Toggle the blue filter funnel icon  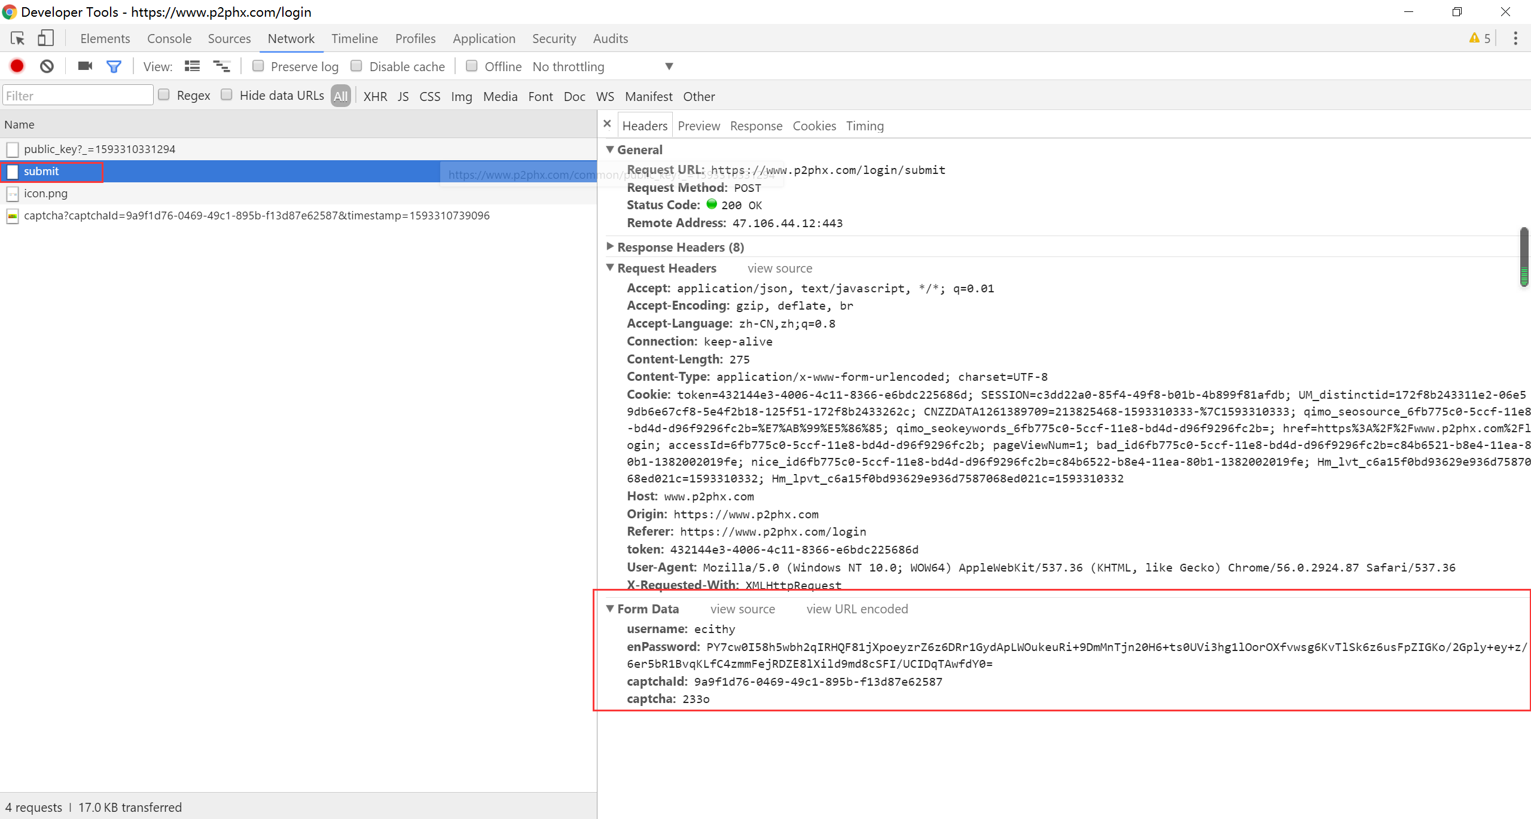114,66
